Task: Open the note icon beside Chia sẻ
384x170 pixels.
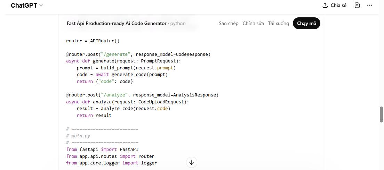Action: (x=357, y=6)
